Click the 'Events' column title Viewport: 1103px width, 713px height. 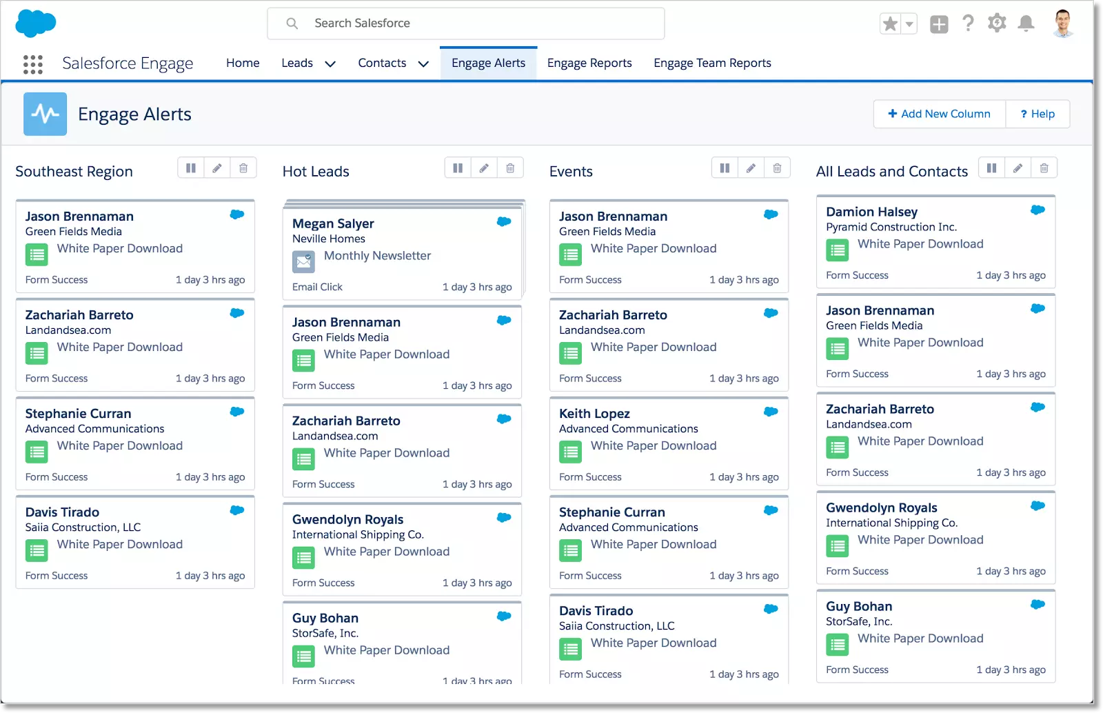pyautogui.click(x=571, y=172)
